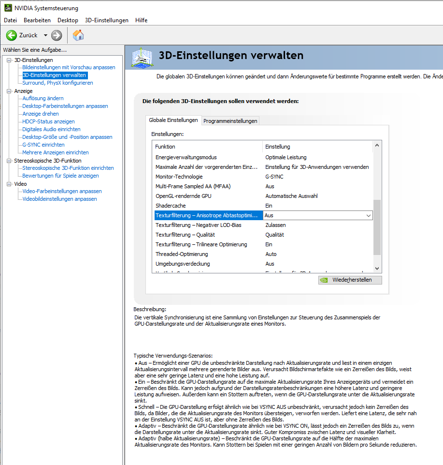The width and height of the screenshot is (443, 465).
Task: Click the Video tree category label
Action: click(20, 184)
